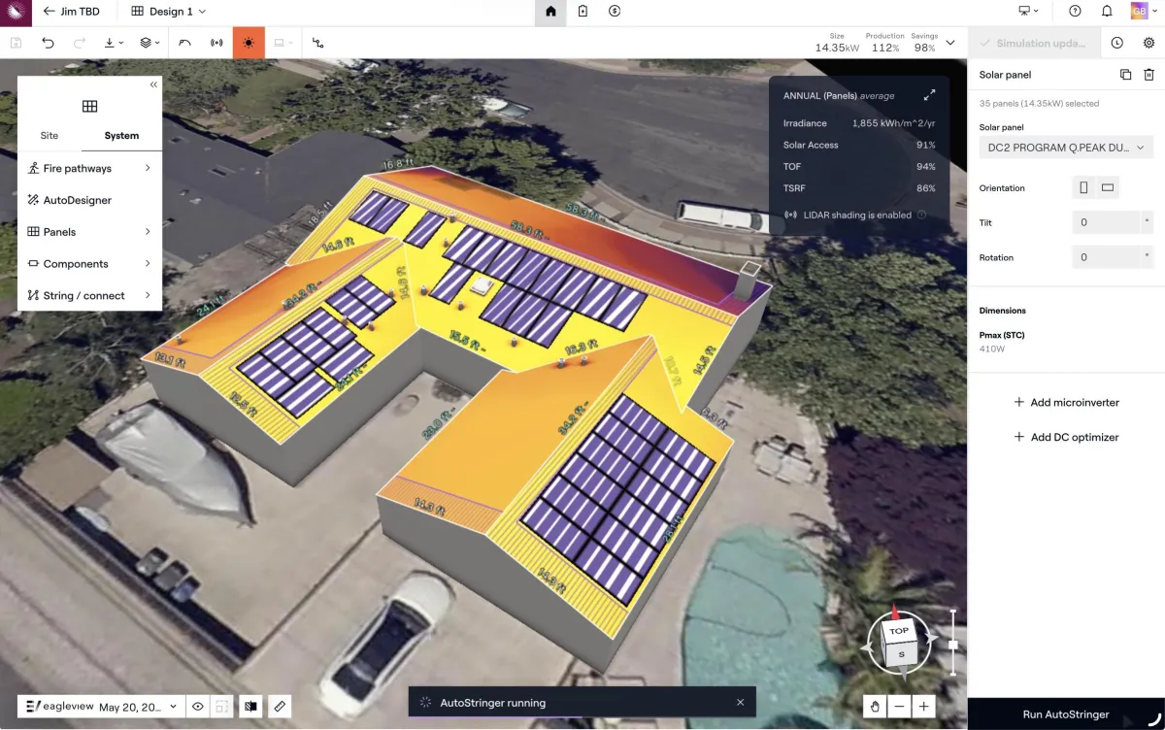
Task: Open the disabled monitor view dropdown
Action: (283, 43)
